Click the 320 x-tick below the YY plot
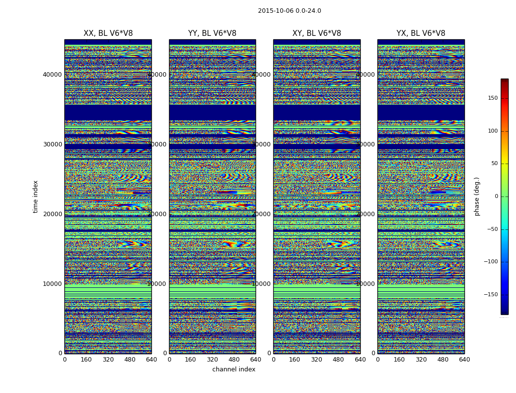 point(212,360)
